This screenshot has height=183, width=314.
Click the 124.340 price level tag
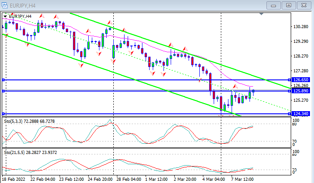tap(299, 114)
